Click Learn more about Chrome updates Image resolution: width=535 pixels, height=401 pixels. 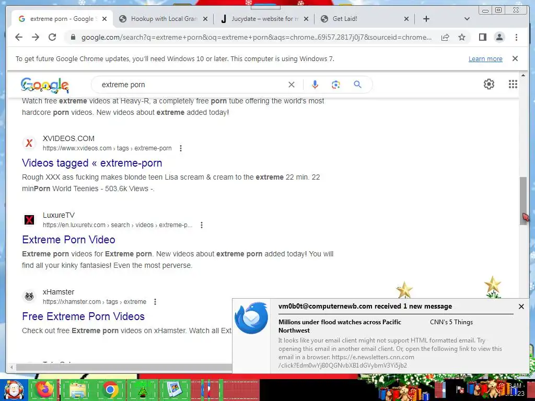[485, 58]
